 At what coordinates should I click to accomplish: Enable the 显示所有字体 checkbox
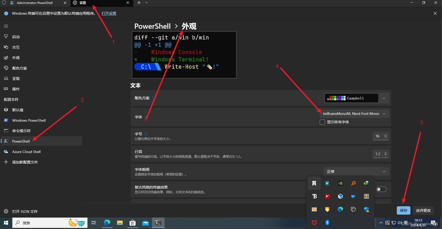[x=322, y=122]
